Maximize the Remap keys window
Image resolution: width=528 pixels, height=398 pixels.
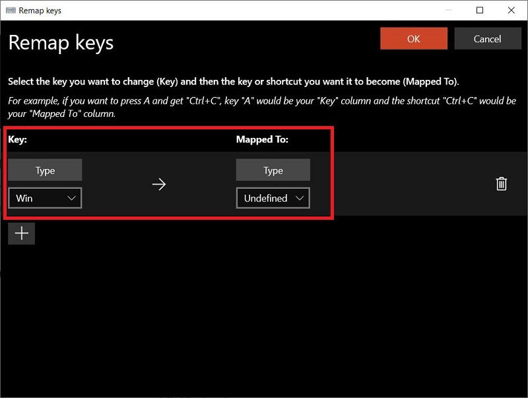coord(480,11)
